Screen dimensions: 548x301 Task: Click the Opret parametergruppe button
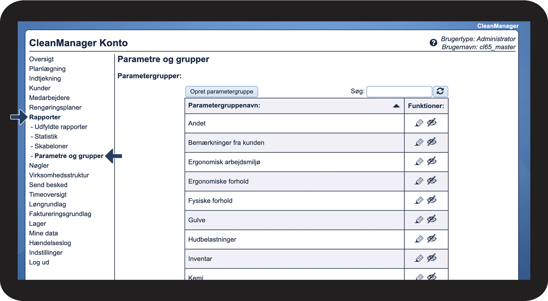click(221, 91)
